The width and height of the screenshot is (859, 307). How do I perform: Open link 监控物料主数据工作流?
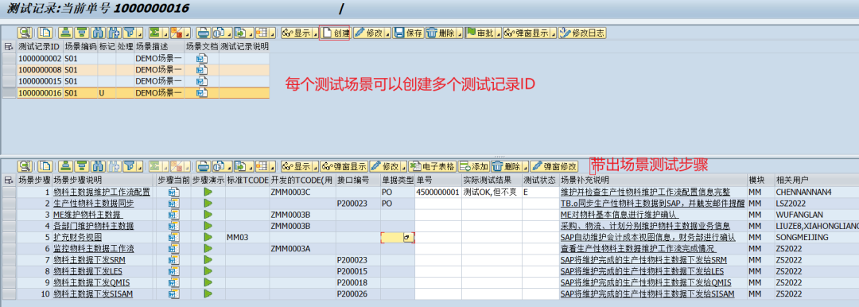[94, 248]
